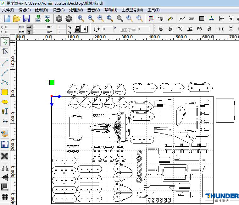Open the 处理(W) menu
This screenshot has height=205, width=239.
[76, 10]
